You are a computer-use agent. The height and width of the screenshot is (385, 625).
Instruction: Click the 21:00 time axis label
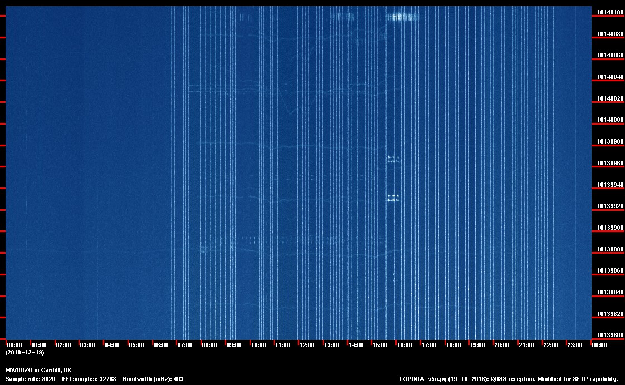click(x=526, y=345)
